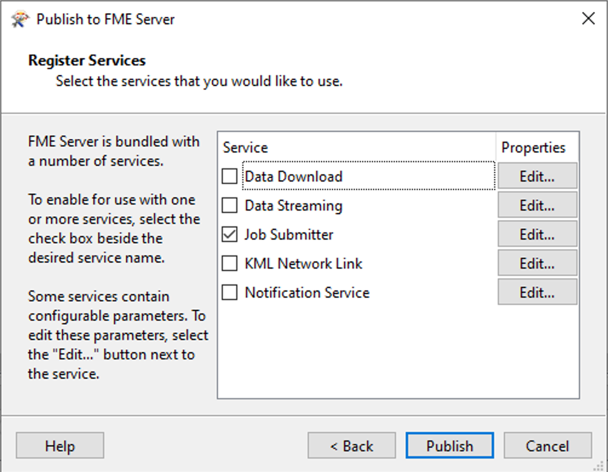Edit the Notification Service properties

537,292
